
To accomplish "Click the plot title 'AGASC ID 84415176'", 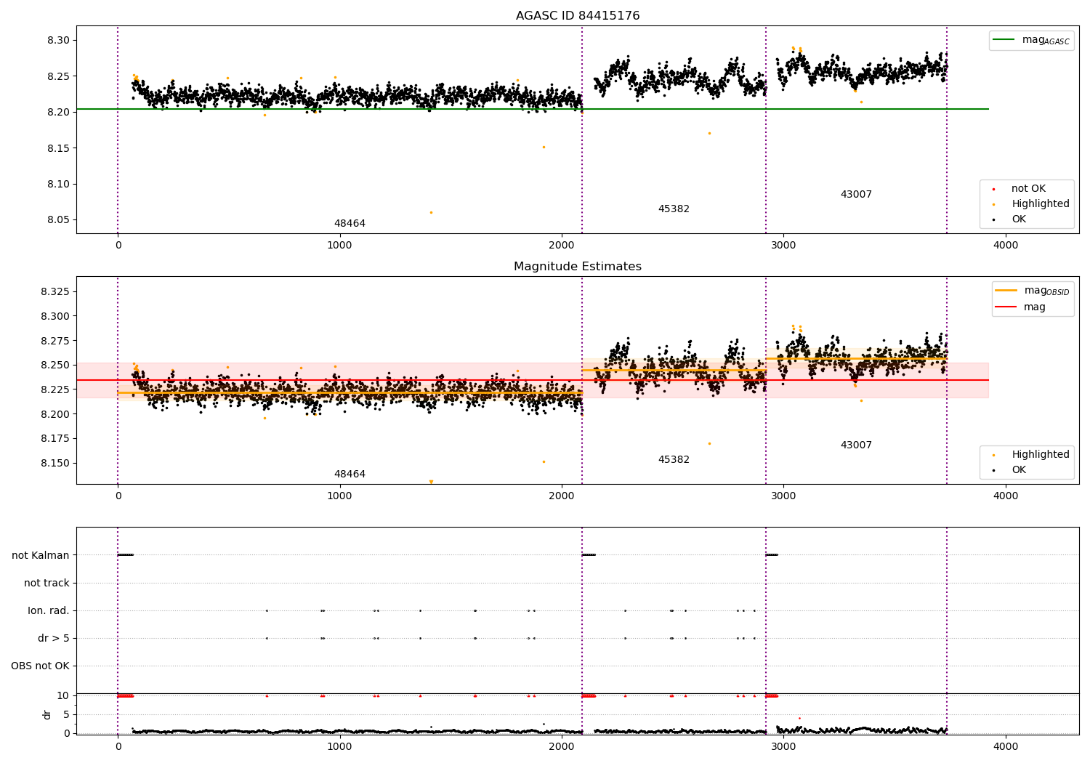I will click(578, 16).
